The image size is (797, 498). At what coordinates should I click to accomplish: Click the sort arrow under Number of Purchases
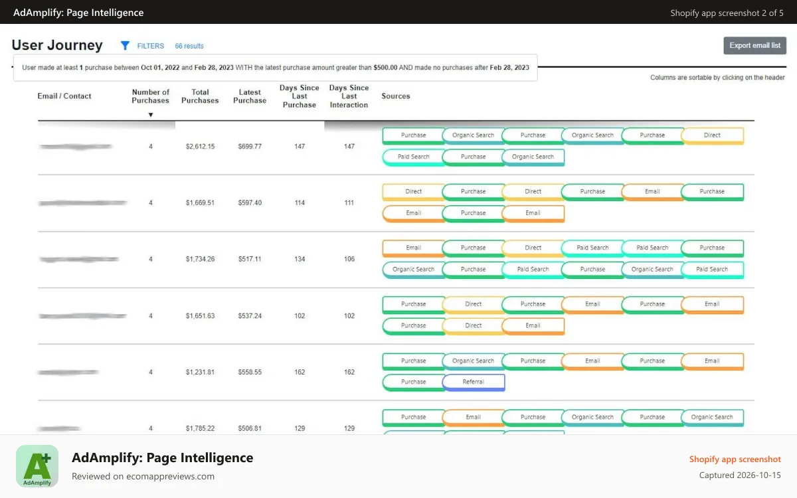[x=151, y=115]
